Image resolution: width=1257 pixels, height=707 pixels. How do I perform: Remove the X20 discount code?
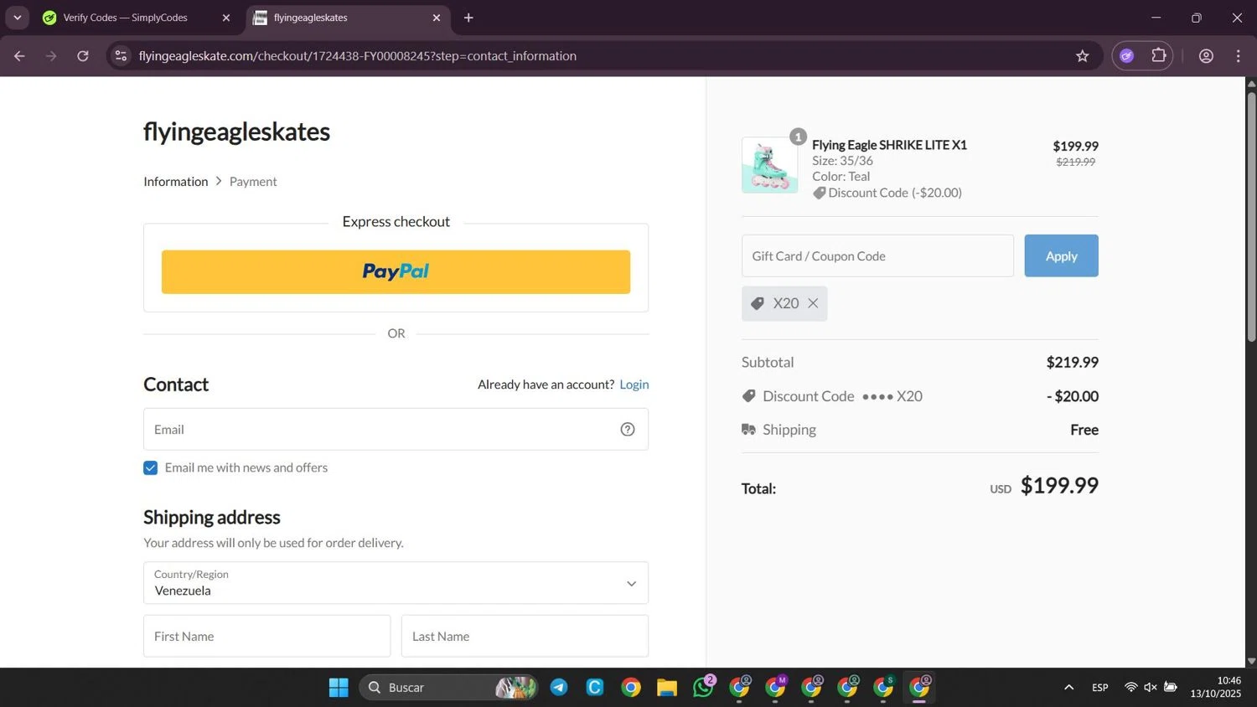[x=813, y=303]
